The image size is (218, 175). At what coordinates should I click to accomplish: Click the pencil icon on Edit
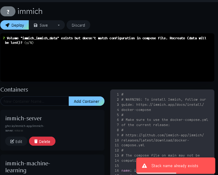tap(12, 141)
